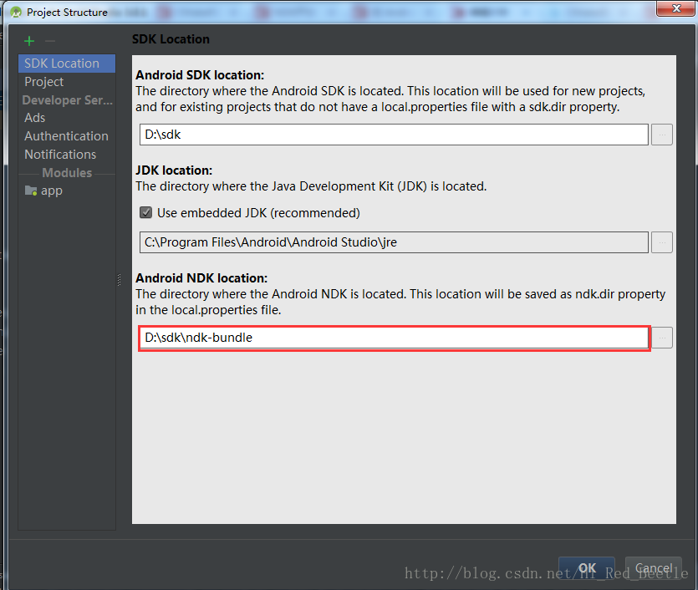The width and height of the screenshot is (698, 590).
Task: Open the Ads developer service entry
Action: 35,118
